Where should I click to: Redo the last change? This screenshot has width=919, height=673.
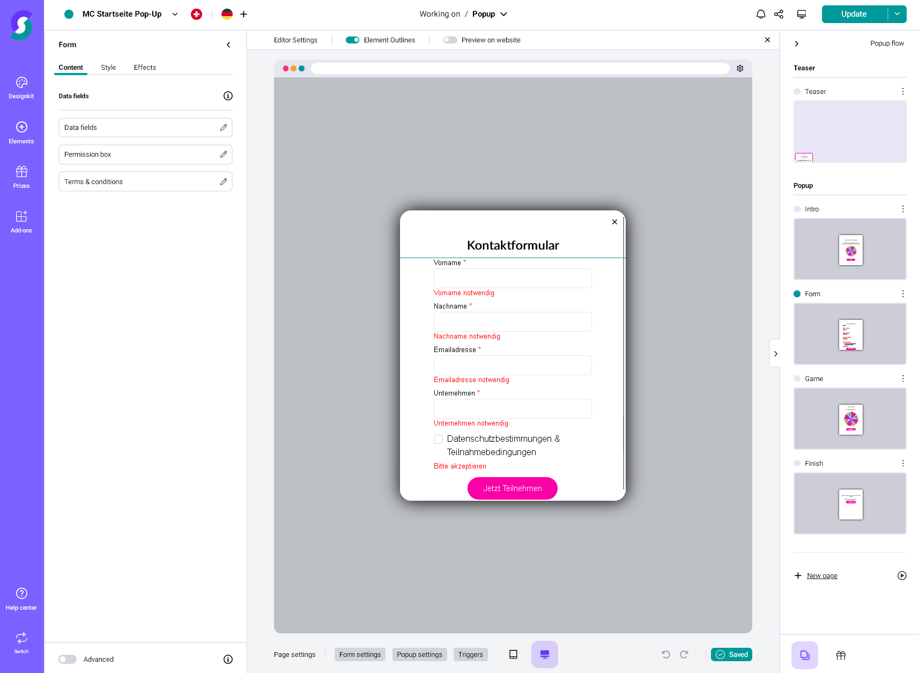[684, 655]
